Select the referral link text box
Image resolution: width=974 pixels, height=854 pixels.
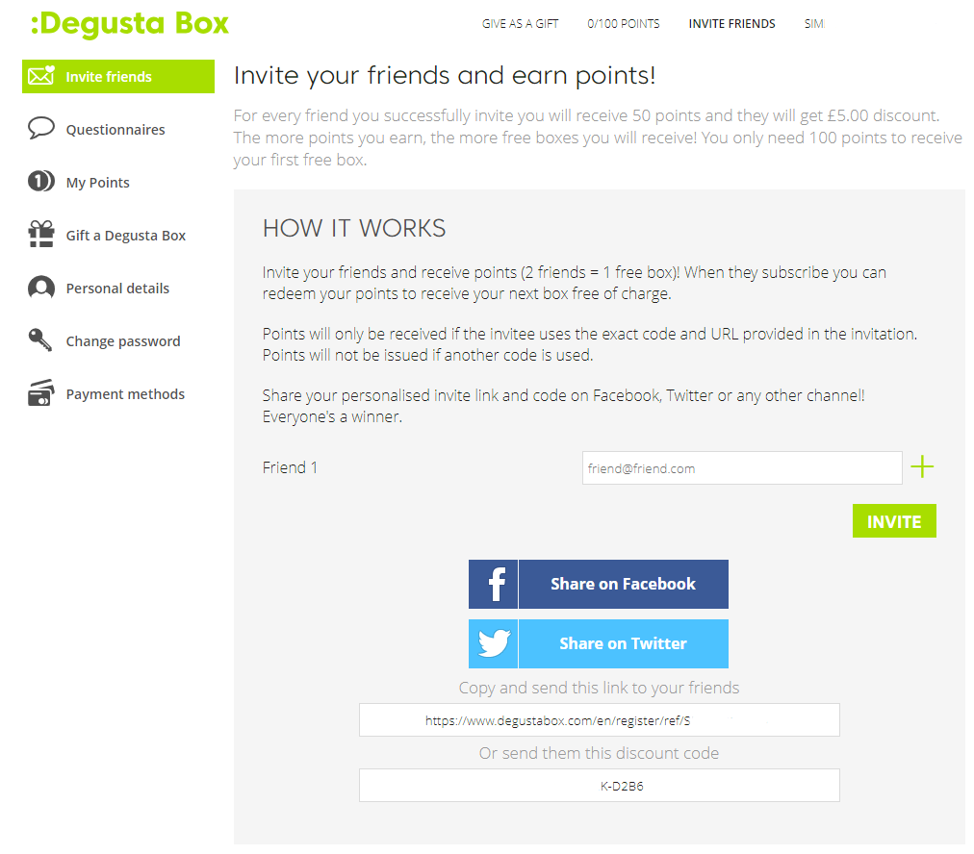(600, 720)
